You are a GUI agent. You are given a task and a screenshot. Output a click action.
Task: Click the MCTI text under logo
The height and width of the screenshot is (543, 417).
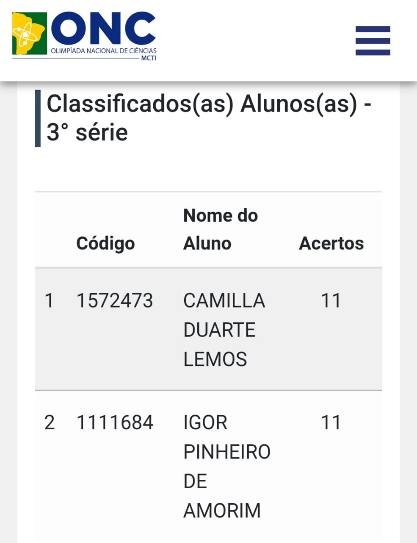[149, 58]
